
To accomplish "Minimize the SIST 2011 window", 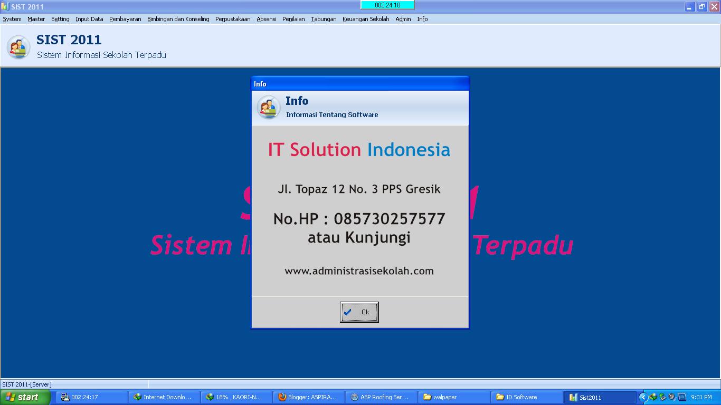I will coord(690,6).
